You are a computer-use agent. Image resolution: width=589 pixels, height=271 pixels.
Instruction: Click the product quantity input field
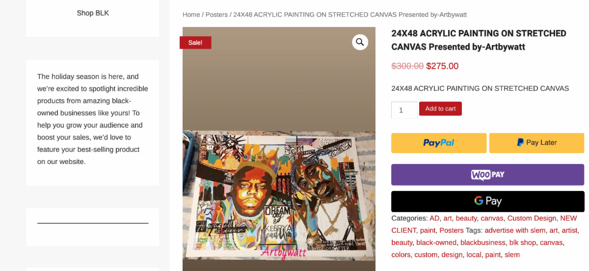coord(404,110)
